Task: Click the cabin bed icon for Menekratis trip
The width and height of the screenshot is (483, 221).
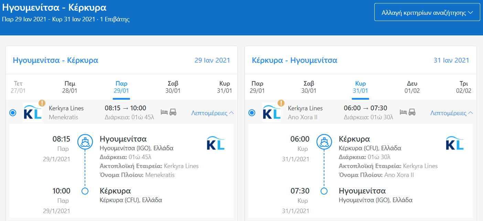Action: point(164,112)
